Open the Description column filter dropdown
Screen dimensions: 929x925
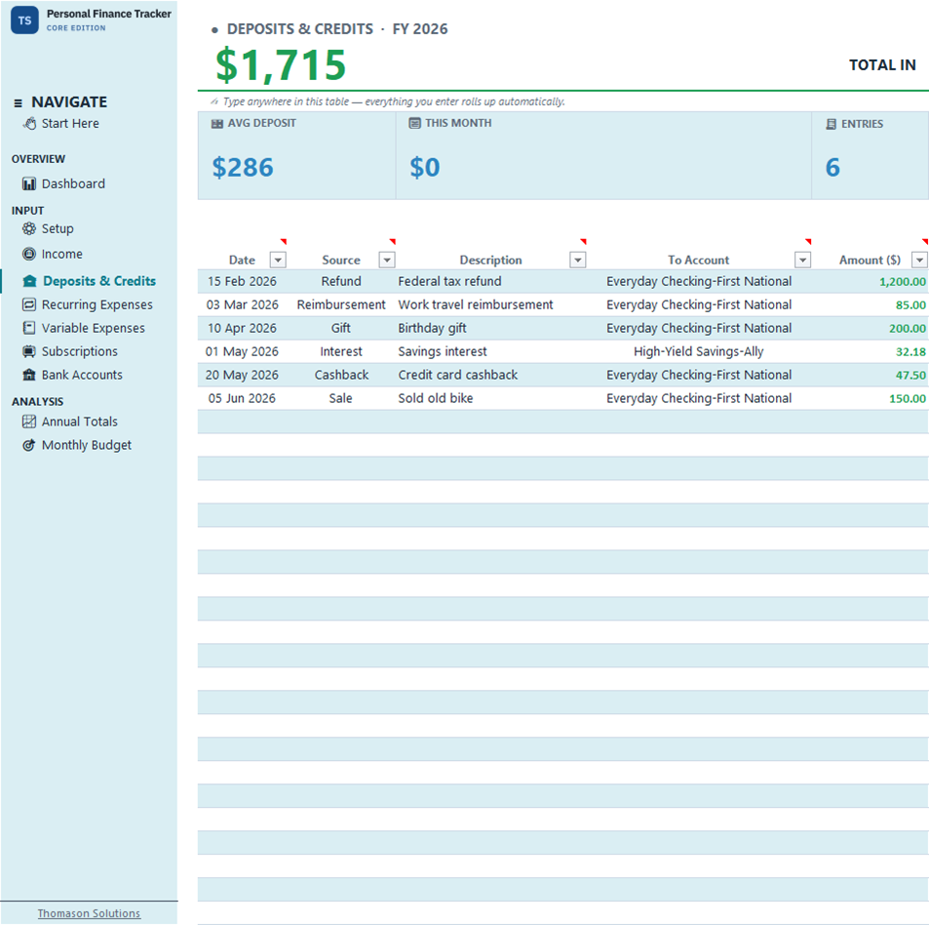coord(578,260)
